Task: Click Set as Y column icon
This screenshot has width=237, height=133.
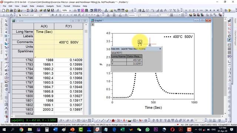Action: click(190, 10)
